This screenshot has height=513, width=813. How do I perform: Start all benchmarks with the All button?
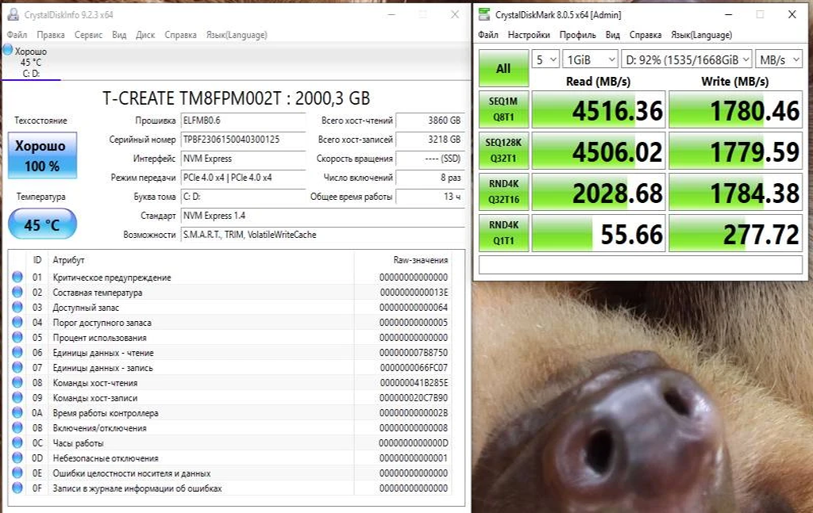click(x=503, y=68)
